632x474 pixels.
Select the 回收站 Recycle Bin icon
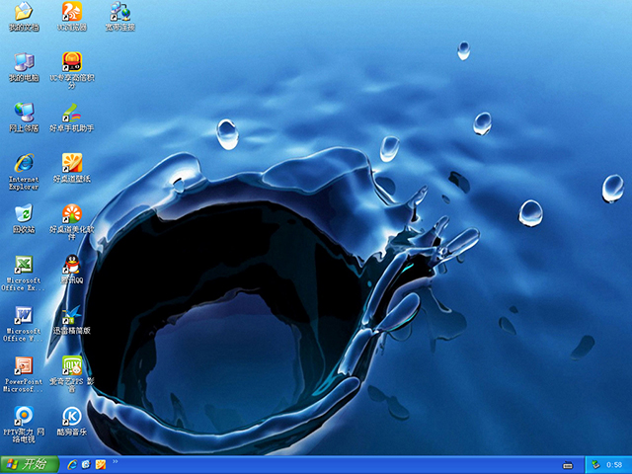pos(24,214)
